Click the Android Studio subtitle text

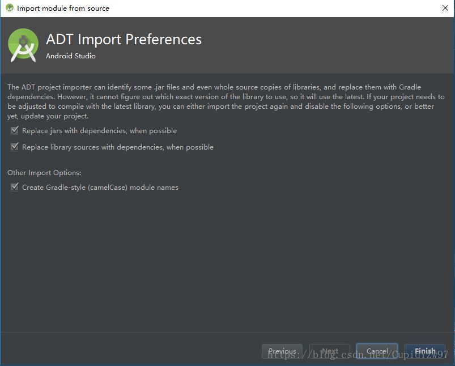(70, 56)
